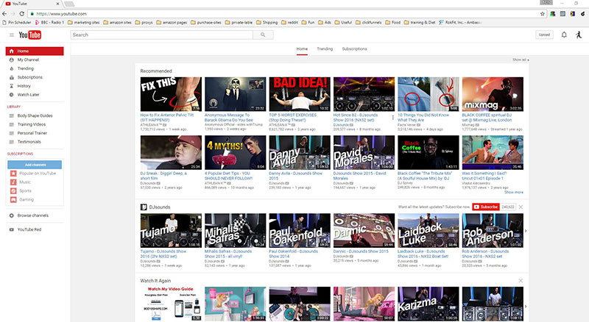Open the hamburger guide menu icon
The width and height of the screenshot is (589, 322).
click(12, 35)
